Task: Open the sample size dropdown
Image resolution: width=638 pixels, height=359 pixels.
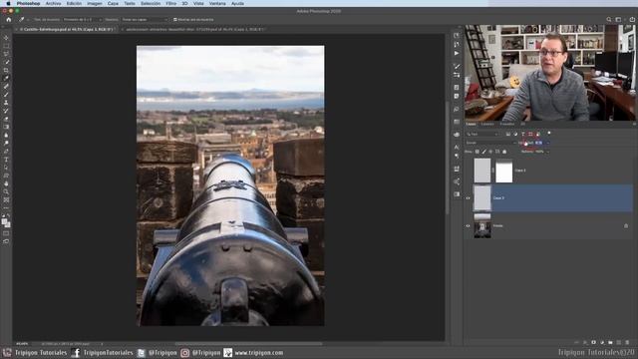Action: pos(82,20)
